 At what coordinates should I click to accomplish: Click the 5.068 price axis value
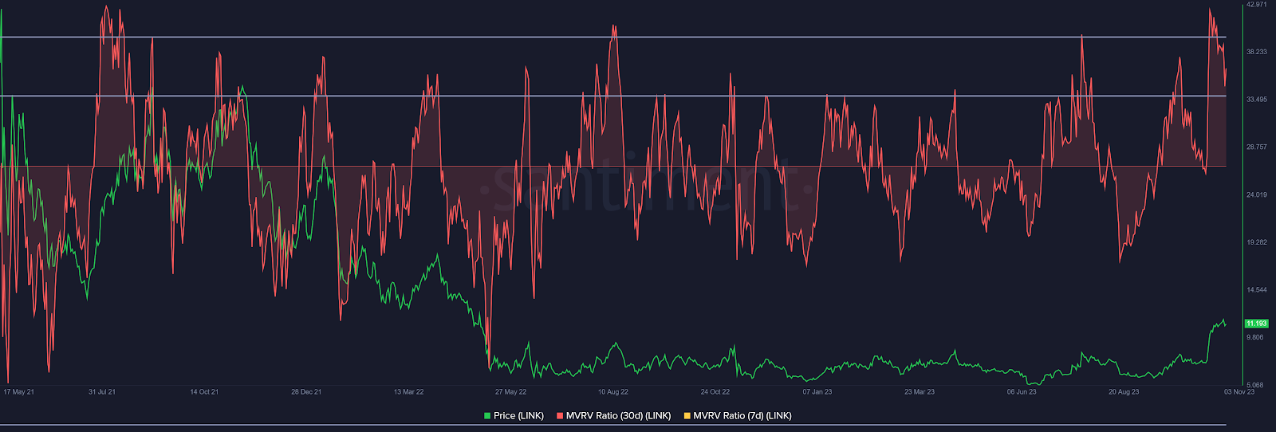[x=1256, y=385]
